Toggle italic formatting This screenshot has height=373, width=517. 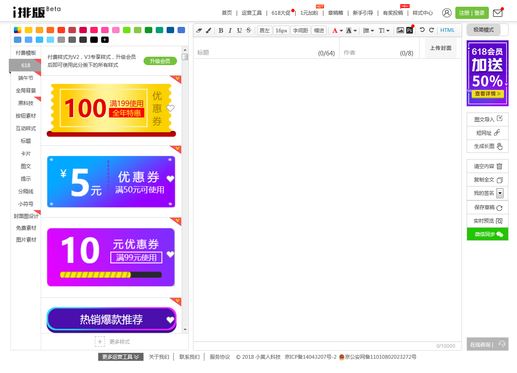tap(230, 30)
